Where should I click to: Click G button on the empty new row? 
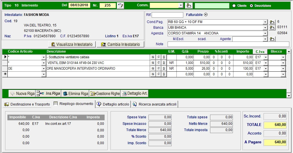(153, 74)
